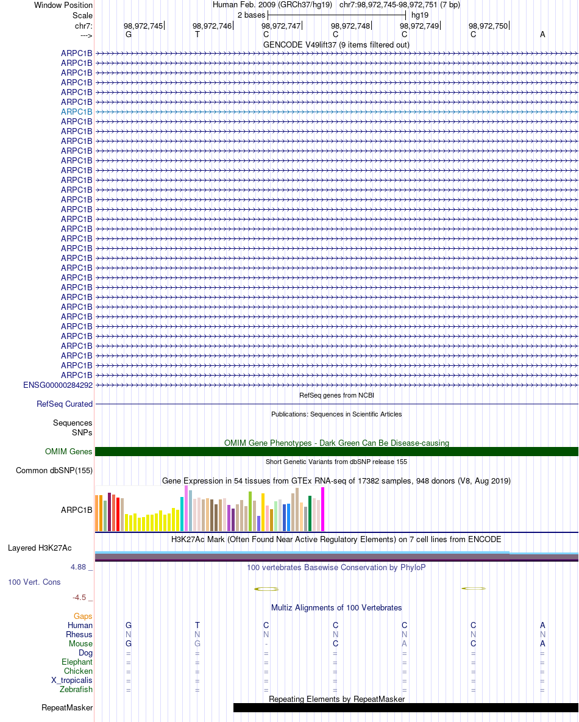Click the Dog alignment row label
The image size is (579, 722).
(x=85, y=653)
